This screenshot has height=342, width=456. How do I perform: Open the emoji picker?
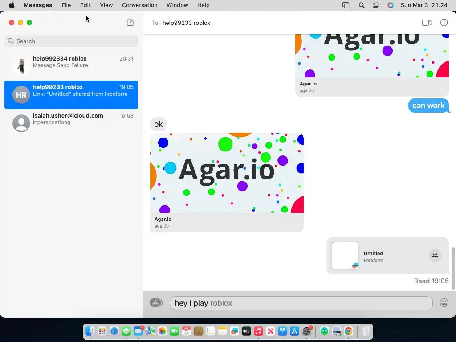[444, 303]
